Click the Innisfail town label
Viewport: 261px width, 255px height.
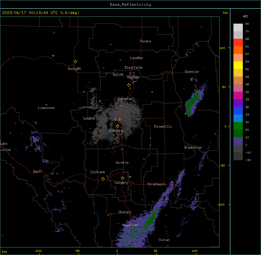coord(126,99)
